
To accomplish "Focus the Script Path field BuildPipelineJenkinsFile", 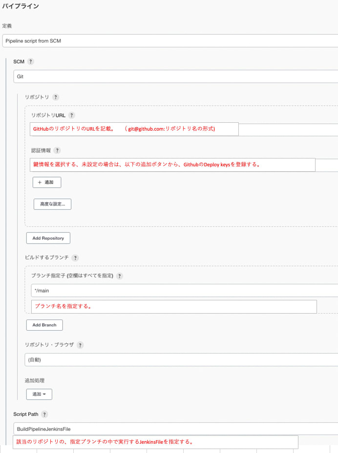I will 176,429.
